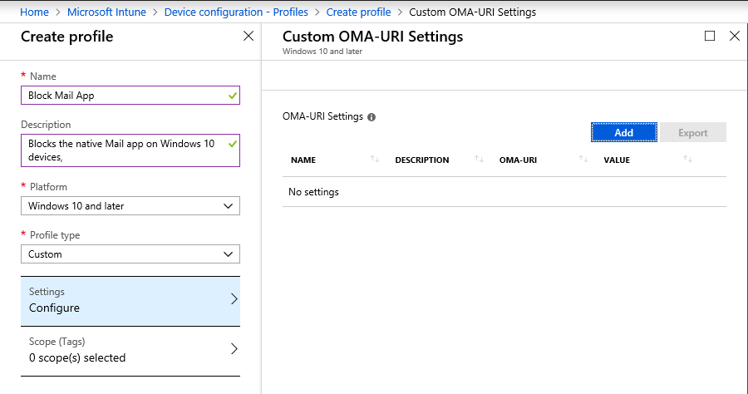This screenshot has height=394, width=748.
Task: Maximize the Custom OMA-URI Settings blade
Action: [x=710, y=36]
